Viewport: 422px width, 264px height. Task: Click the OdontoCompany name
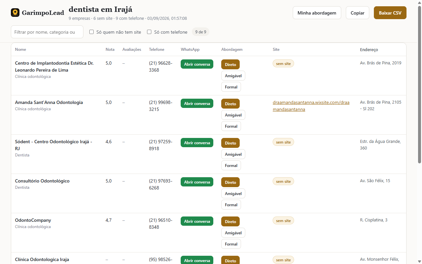pos(33,220)
